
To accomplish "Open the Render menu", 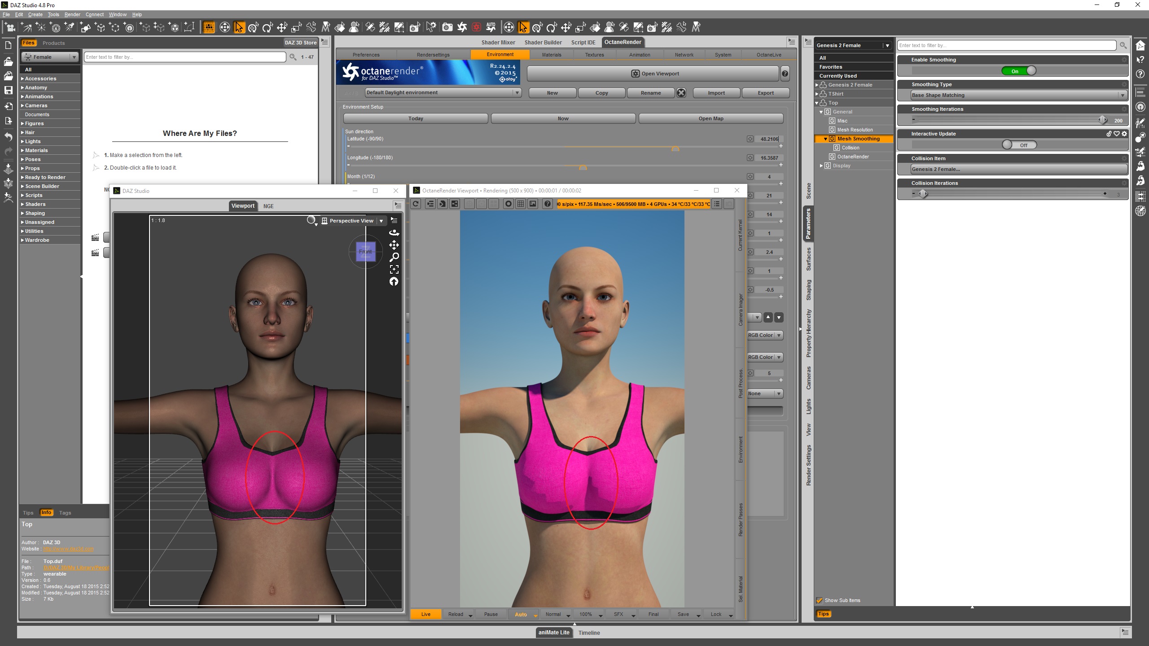I will point(72,14).
